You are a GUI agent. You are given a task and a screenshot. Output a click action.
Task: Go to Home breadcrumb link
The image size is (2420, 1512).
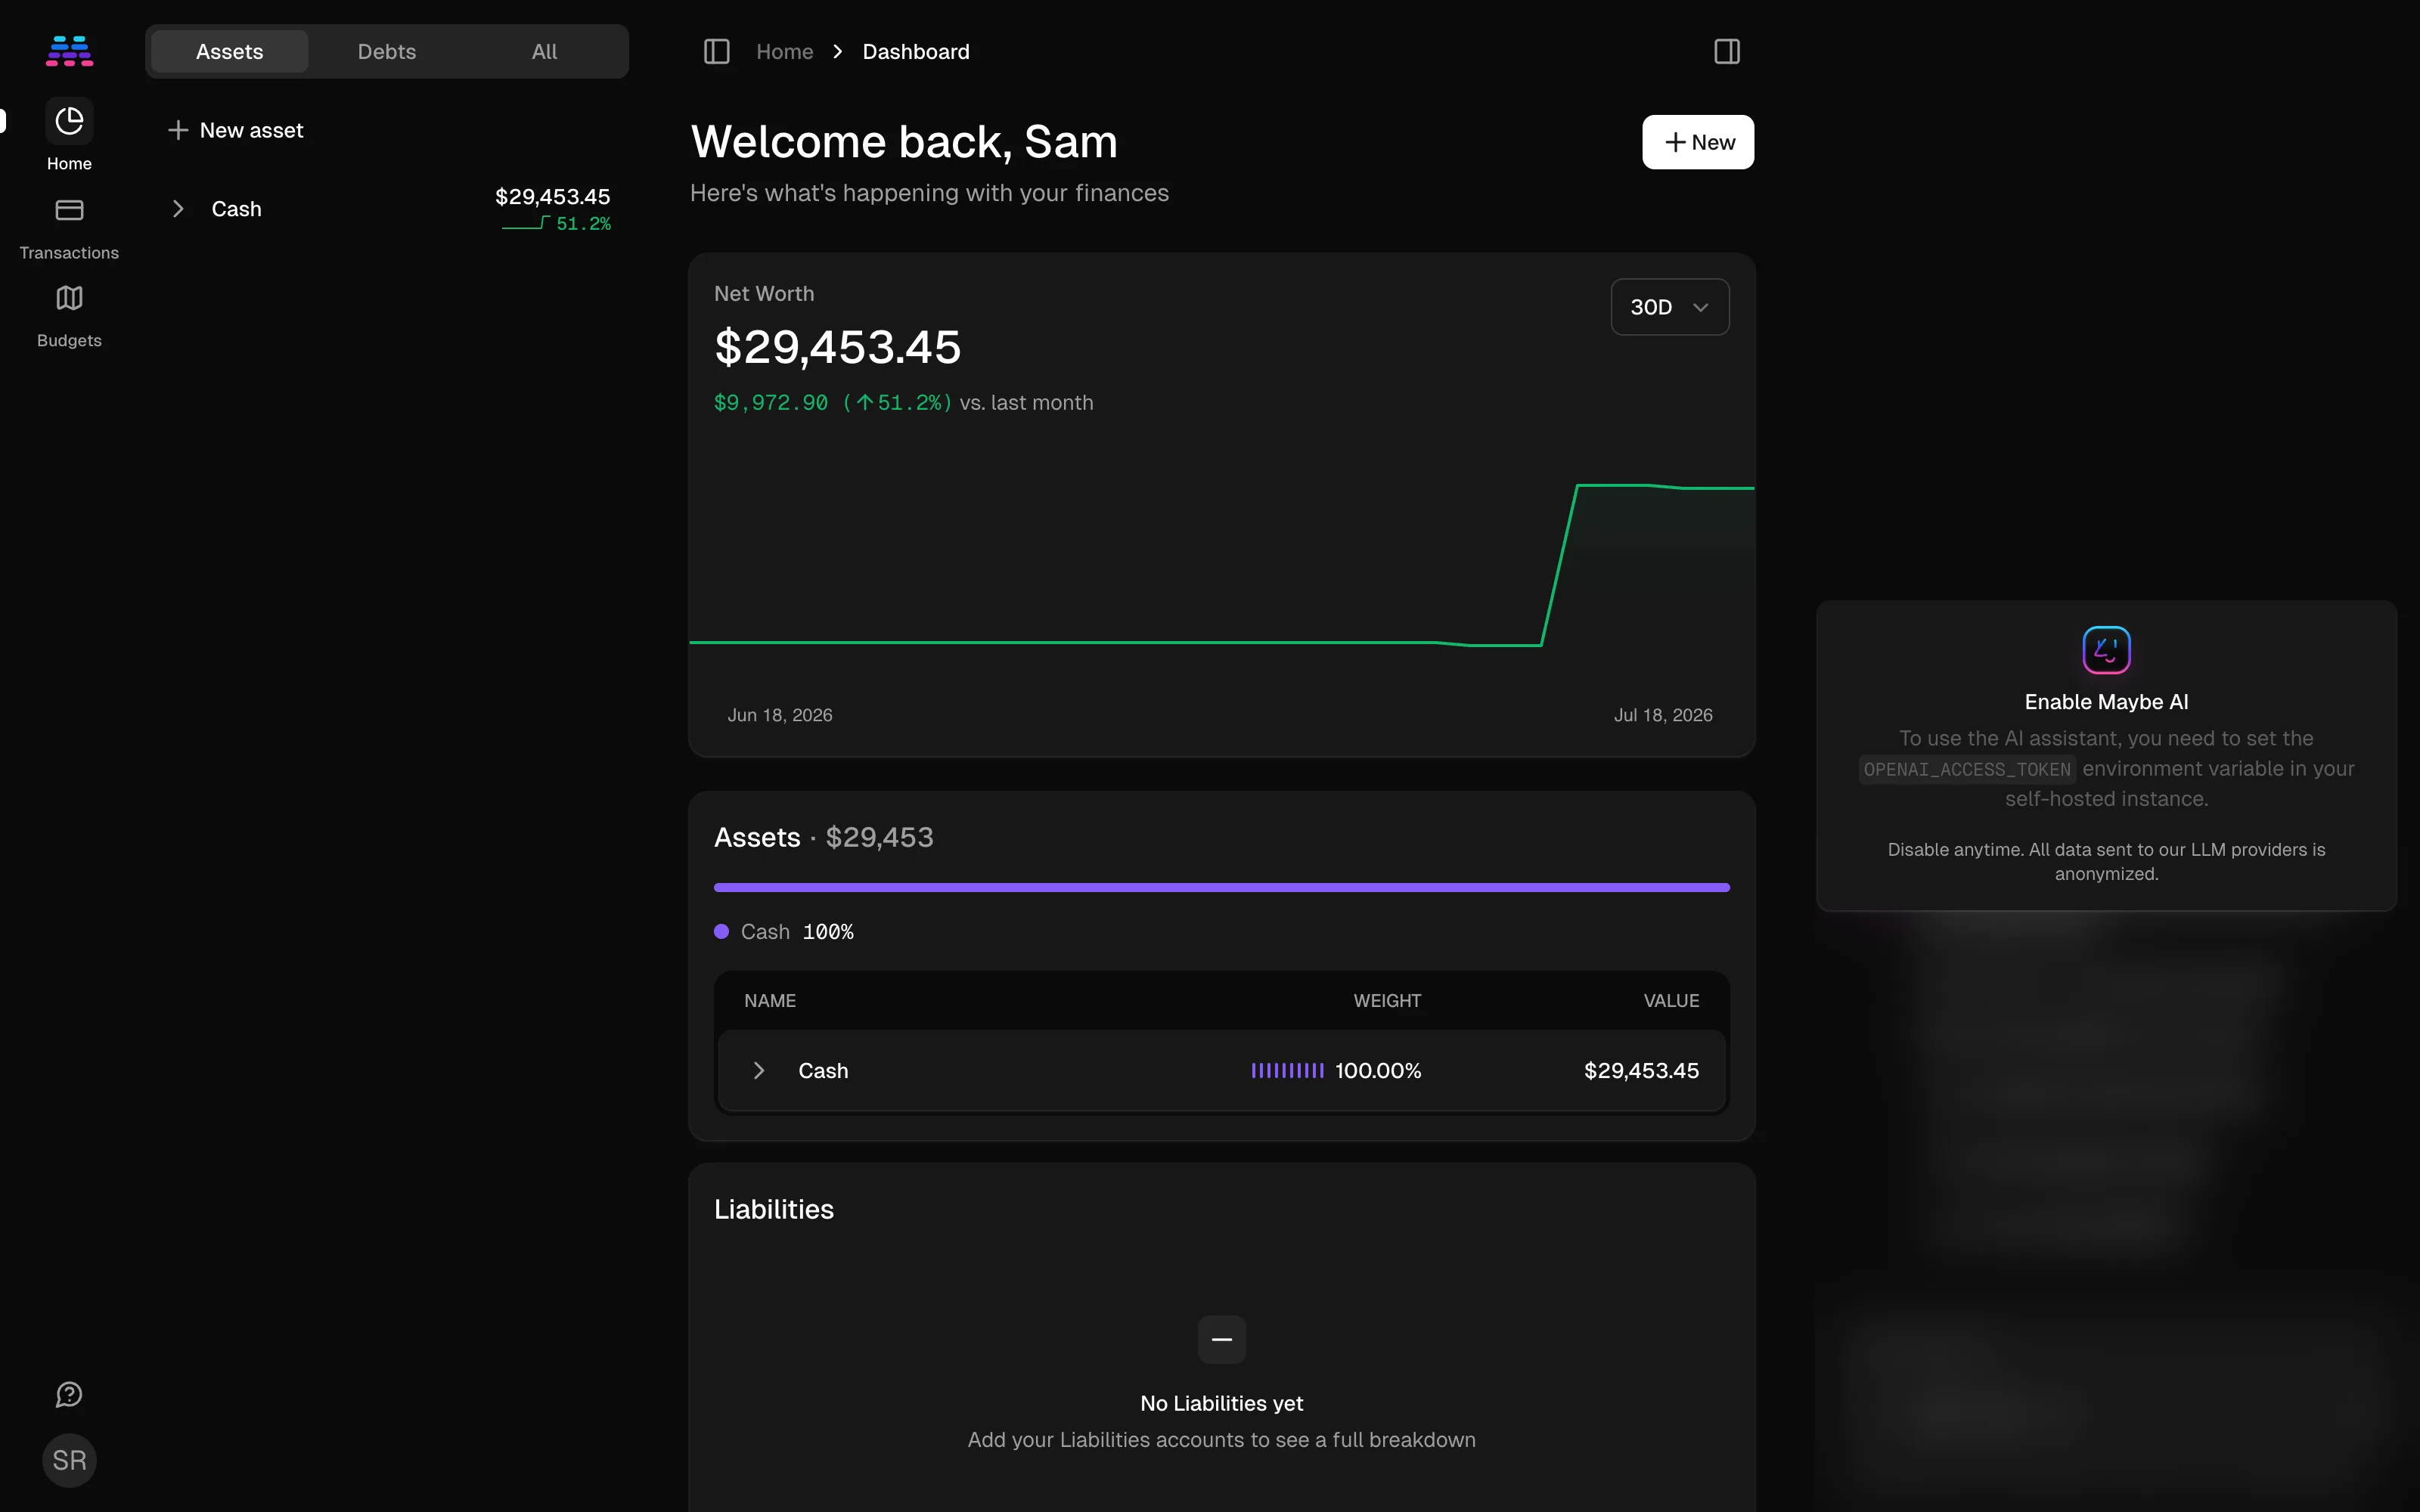pos(784,51)
